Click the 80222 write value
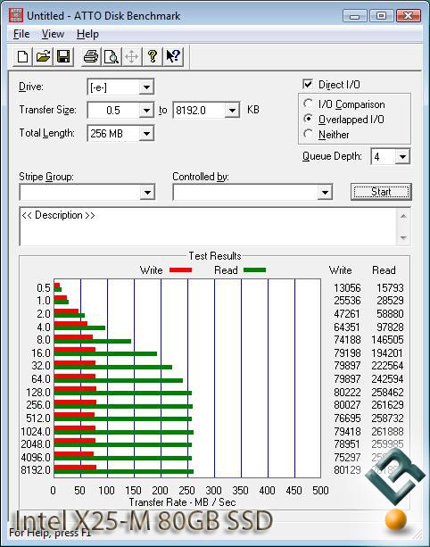430x547 pixels. 347,392
